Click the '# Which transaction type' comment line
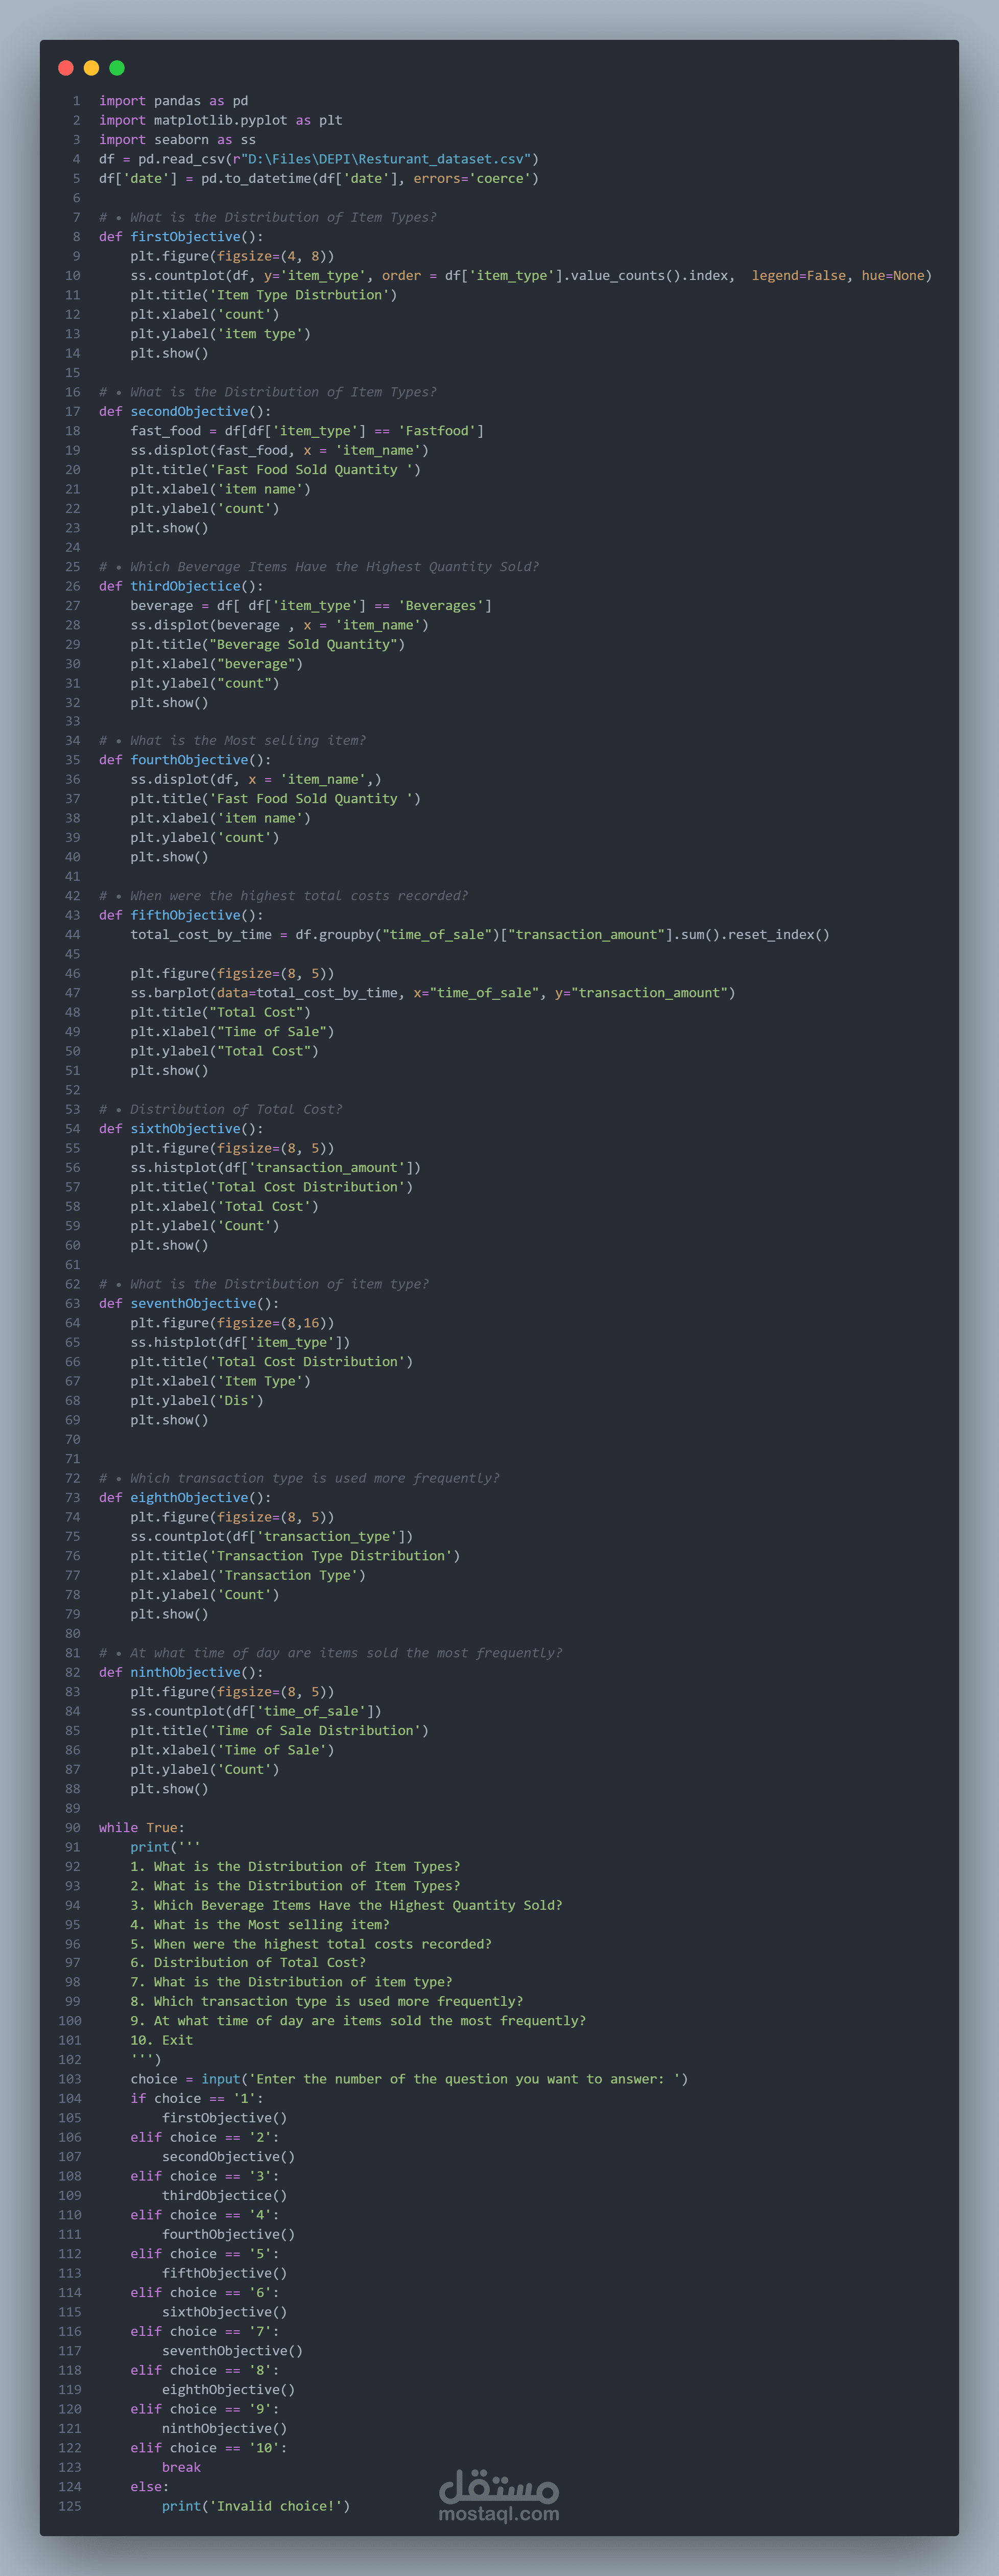Viewport: 999px width, 2576px height. (x=299, y=1478)
